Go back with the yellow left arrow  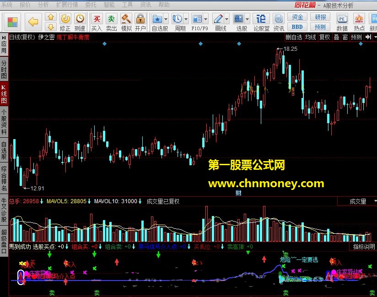(x=32, y=22)
